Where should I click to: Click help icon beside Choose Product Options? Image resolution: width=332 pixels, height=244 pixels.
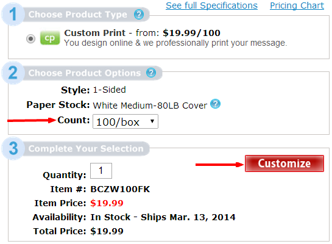pyautogui.click(x=151, y=73)
